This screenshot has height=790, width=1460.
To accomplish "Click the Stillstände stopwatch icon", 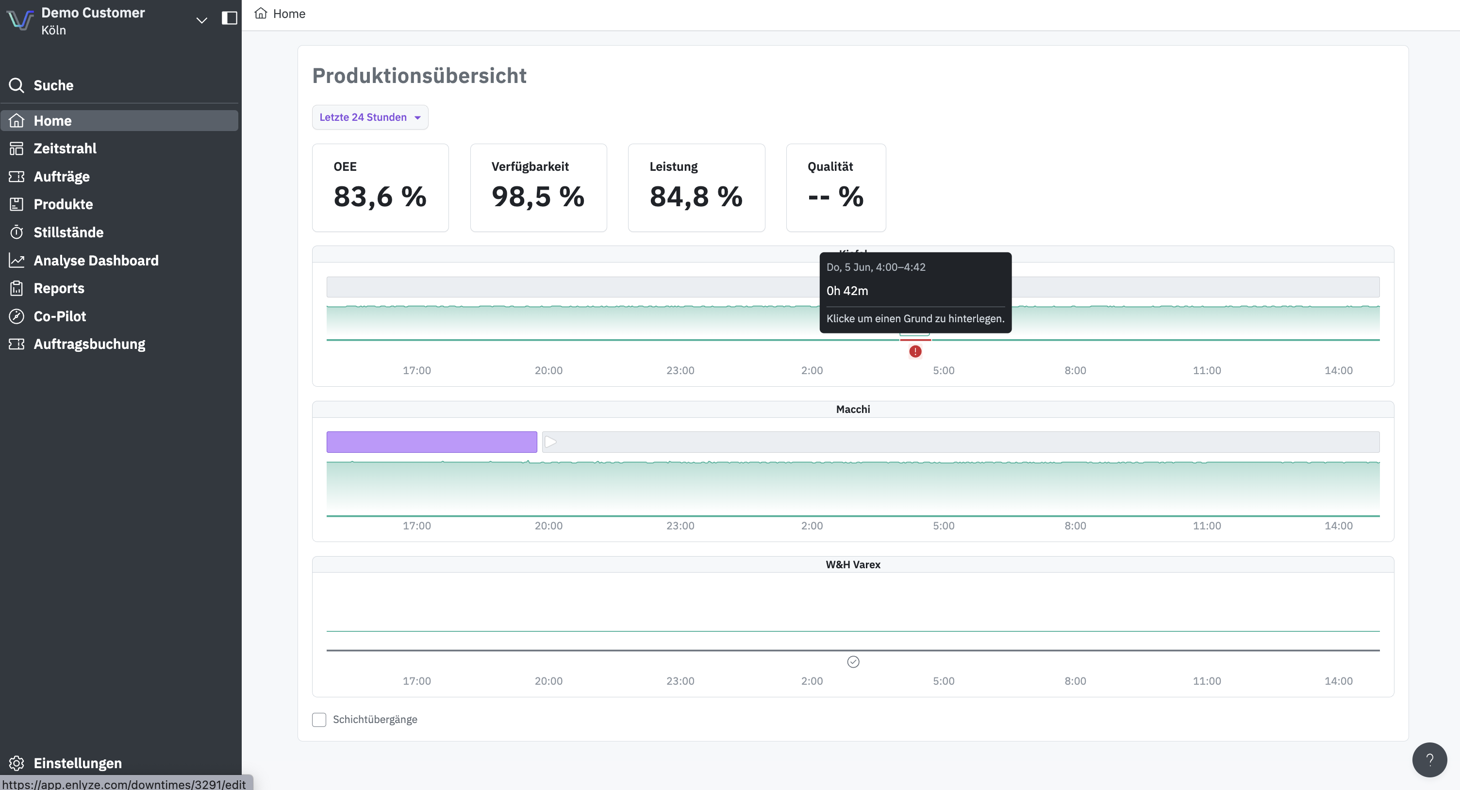I will click(x=17, y=232).
